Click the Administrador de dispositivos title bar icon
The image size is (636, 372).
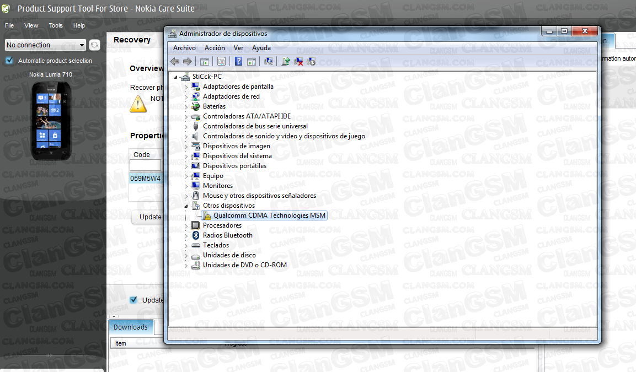[173, 34]
